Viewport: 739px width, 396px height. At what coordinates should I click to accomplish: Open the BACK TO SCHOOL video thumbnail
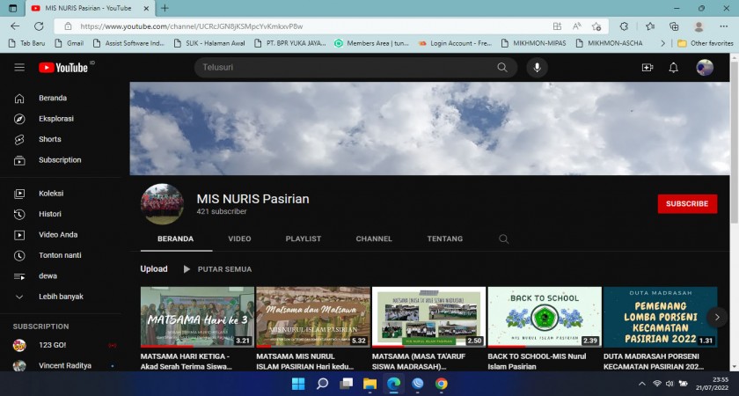[545, 317]
